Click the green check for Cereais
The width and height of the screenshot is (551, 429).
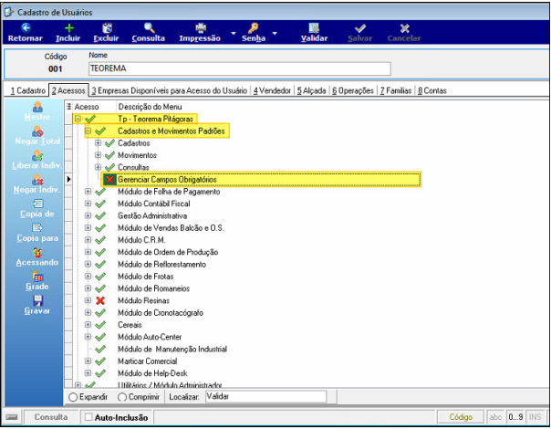(100, 325)
